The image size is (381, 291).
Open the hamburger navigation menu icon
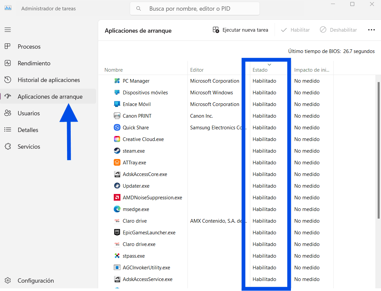click(x=8, y=30)
